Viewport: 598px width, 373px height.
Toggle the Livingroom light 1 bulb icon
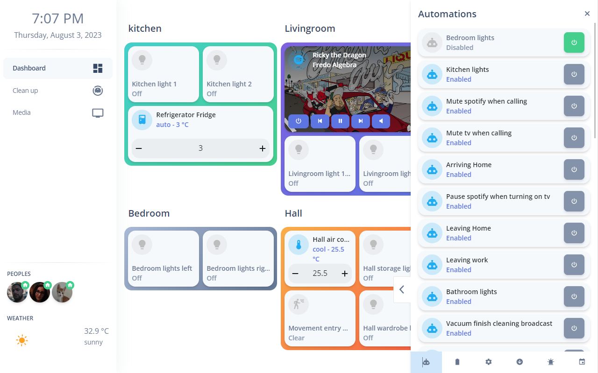click(299, 149)
